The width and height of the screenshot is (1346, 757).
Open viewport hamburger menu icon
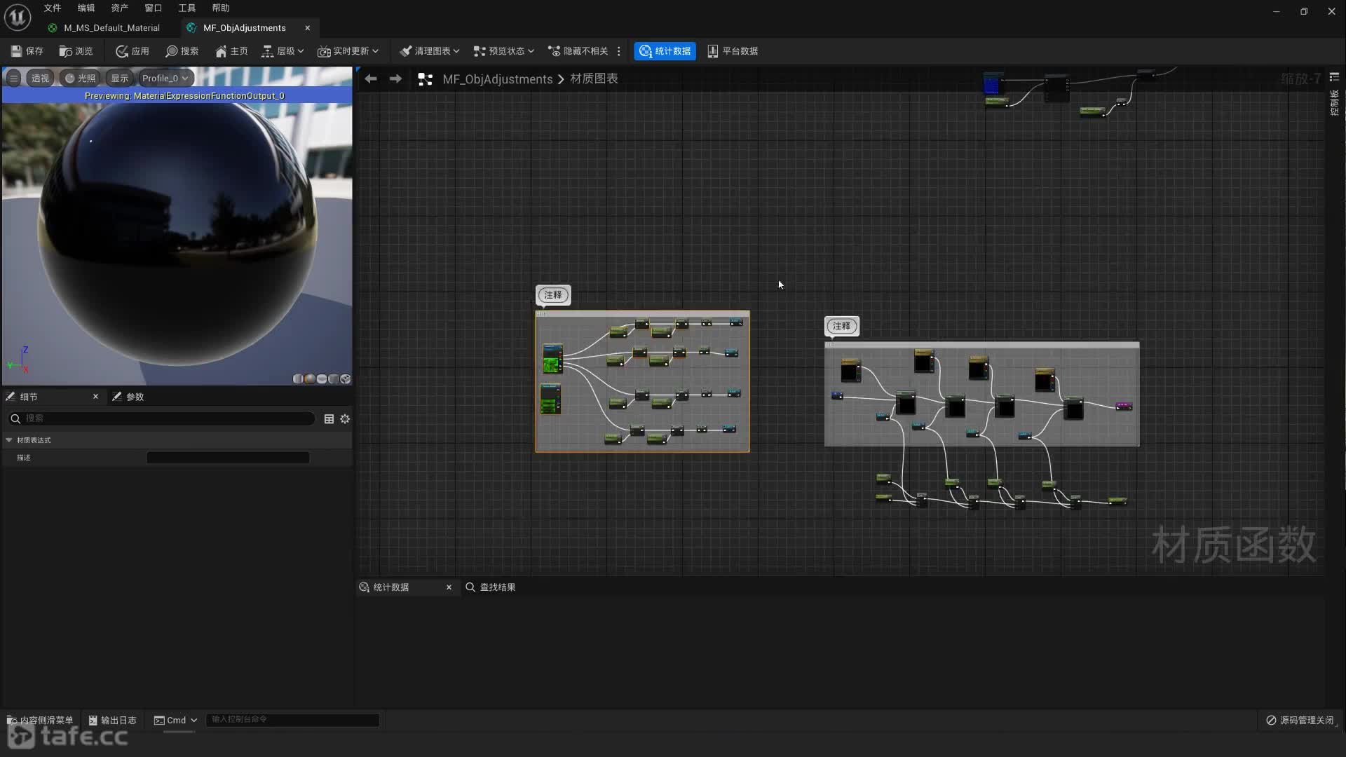click(x=14, y=79)
